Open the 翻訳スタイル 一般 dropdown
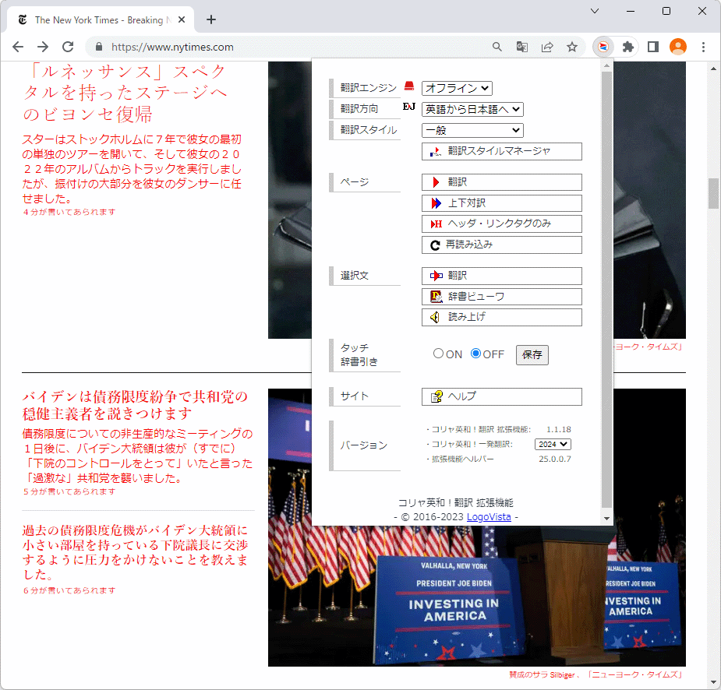 [x=472, y=130]
